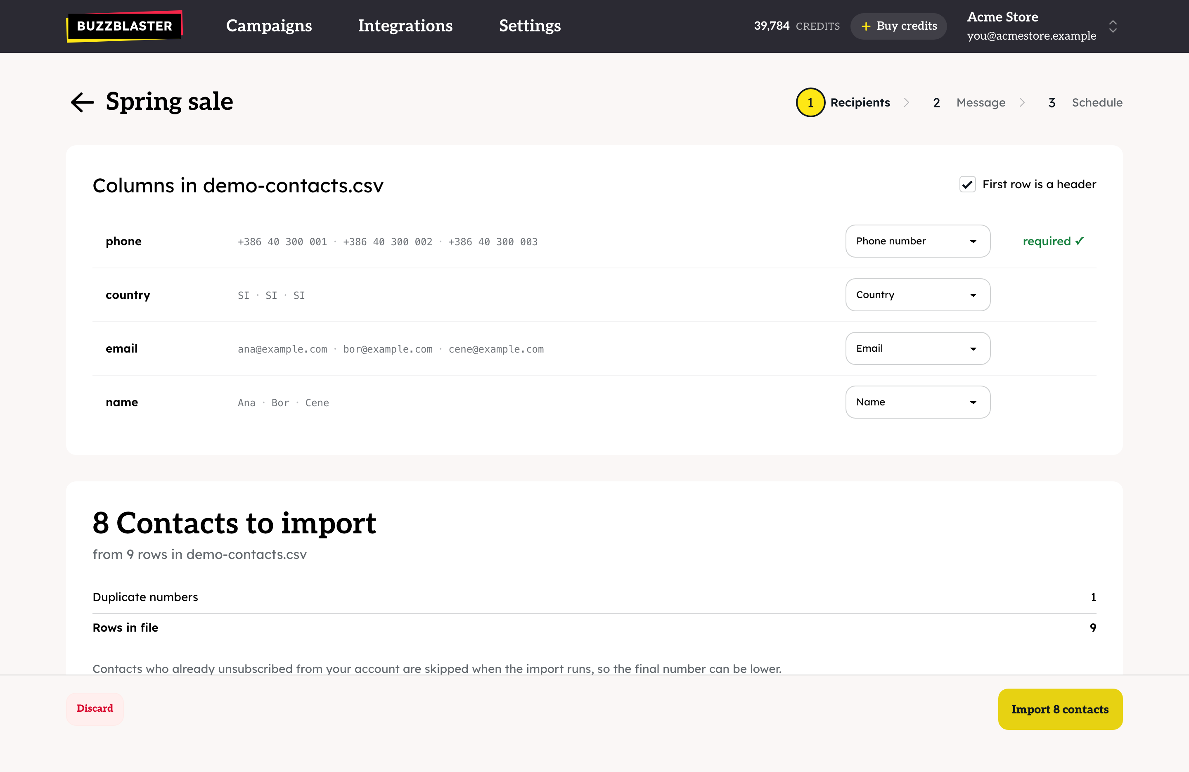Click the yellow step 1 circle
Screen dimensions: 1189x772
(x=810, y=102)
